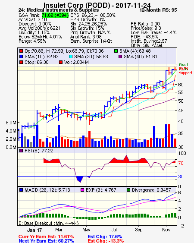The height and width of the screenshot is (243, 194).
Task: Click the Earn. Surprise 1/4Qt line
Action: click(91, 41)
